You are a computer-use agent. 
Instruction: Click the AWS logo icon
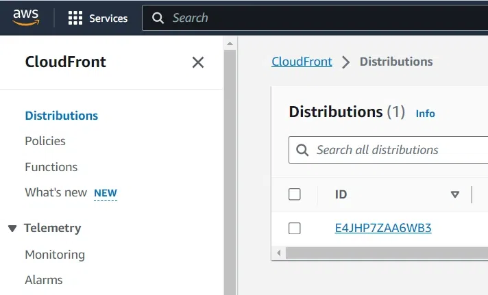[26, 18]
